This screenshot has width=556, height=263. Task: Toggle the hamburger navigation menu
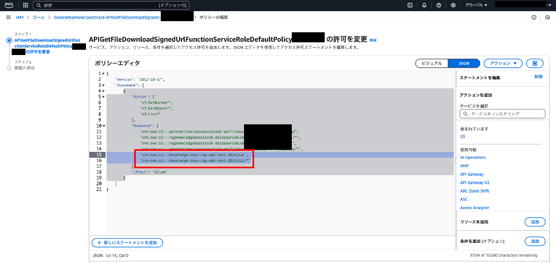coord(8,17)
